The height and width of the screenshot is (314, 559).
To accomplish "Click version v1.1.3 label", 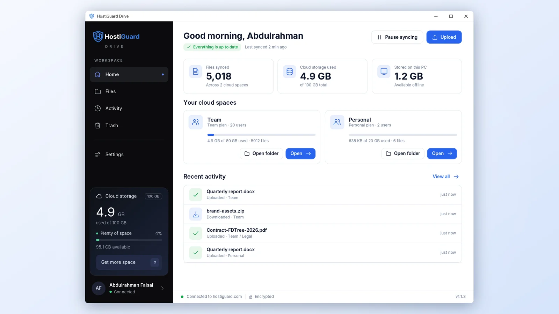I will point(460,297).
